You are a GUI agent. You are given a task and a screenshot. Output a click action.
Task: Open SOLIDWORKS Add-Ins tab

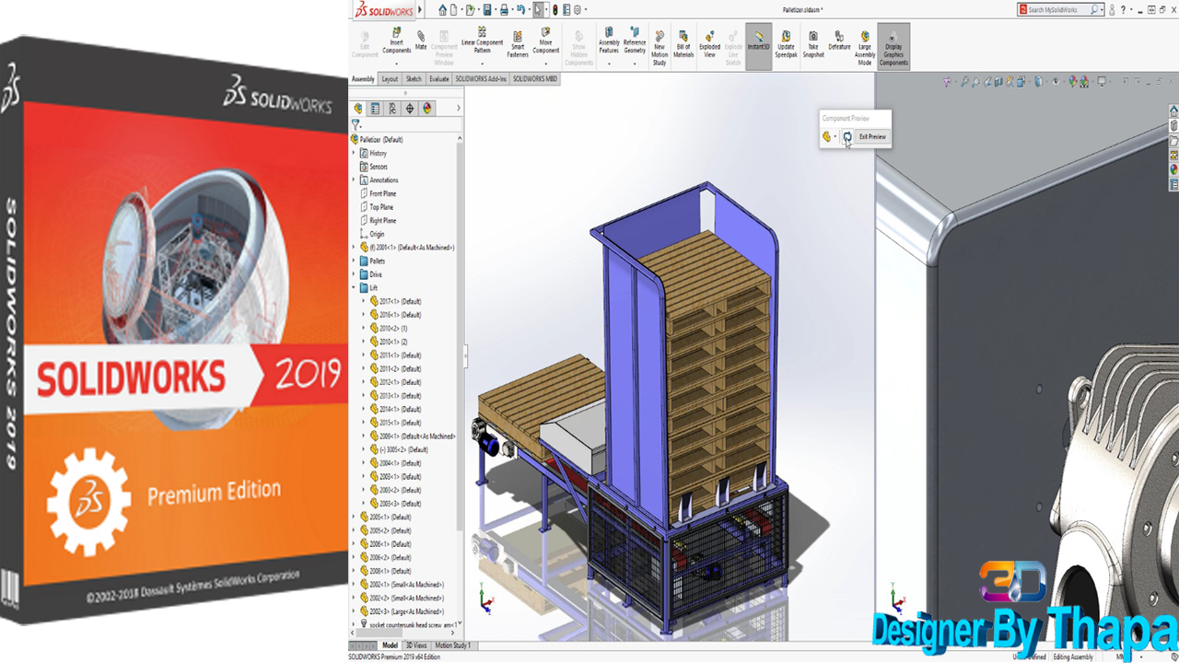pos(481,79)
